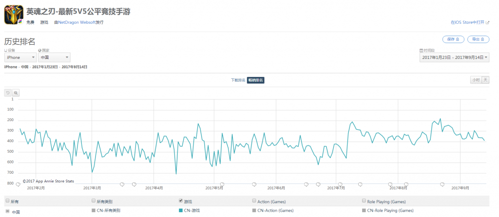499x217 pixels.
Task: Click the event bubble marker near 2017年5月
Action: 222,184
